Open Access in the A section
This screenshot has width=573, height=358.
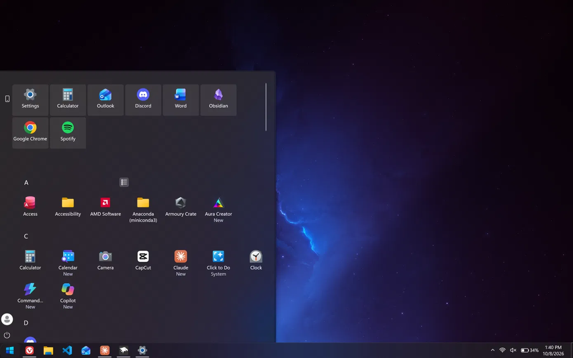coord(30,207)
